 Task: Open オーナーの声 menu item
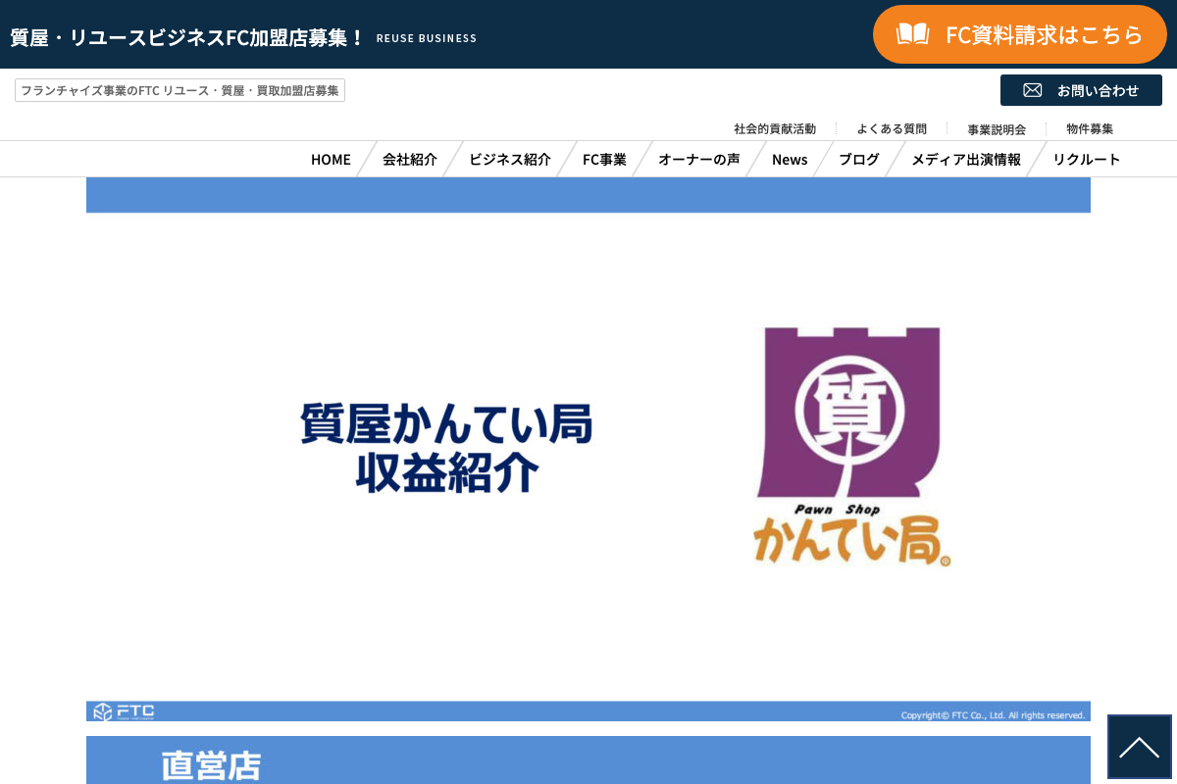698,159
